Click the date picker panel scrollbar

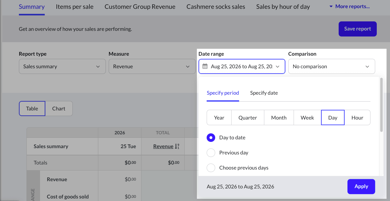381,105
